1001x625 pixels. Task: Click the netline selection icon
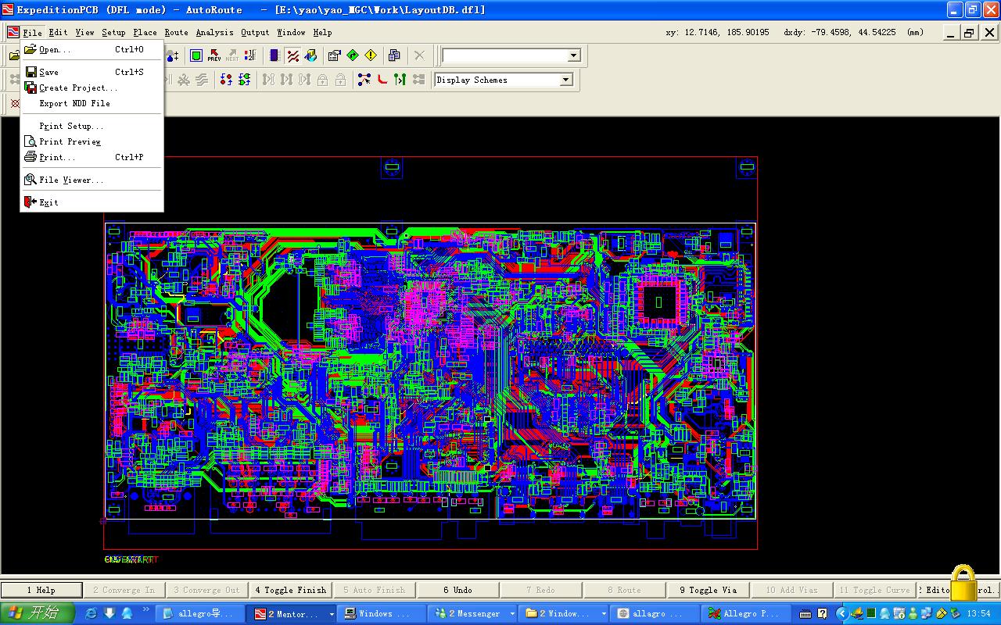364,80
